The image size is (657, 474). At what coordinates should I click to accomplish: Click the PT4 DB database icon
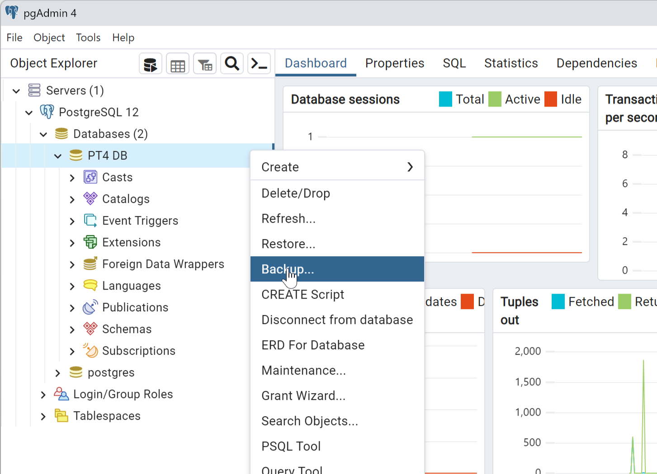click(x=76, y=155)
